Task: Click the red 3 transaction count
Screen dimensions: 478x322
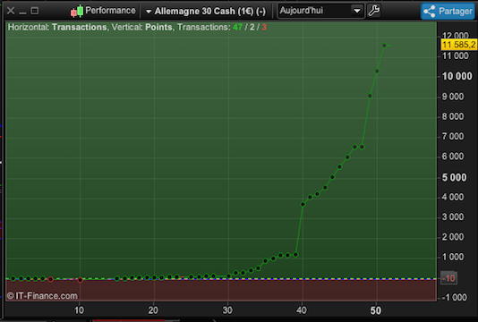Action: point(264,28)
